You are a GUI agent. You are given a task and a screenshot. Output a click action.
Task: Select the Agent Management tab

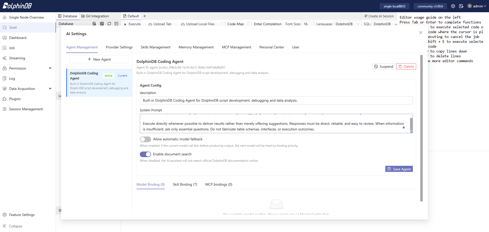point(82,47)
